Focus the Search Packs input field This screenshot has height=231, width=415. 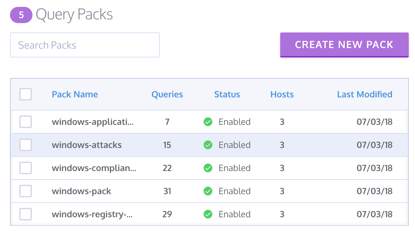[85, 45]
